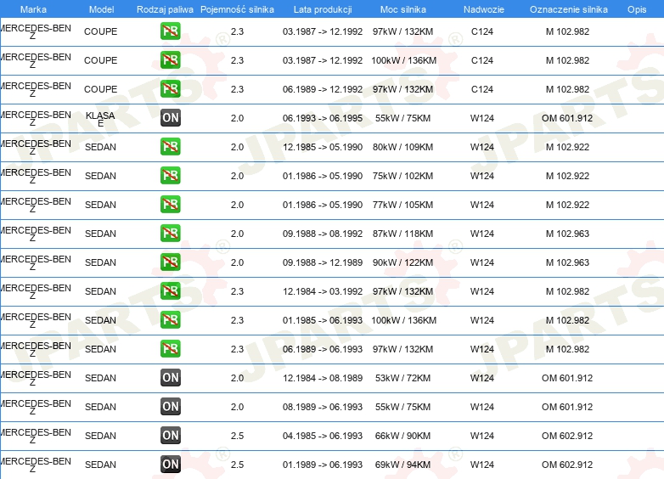Click the 87kW / 118KM power cell

point(402,234)
